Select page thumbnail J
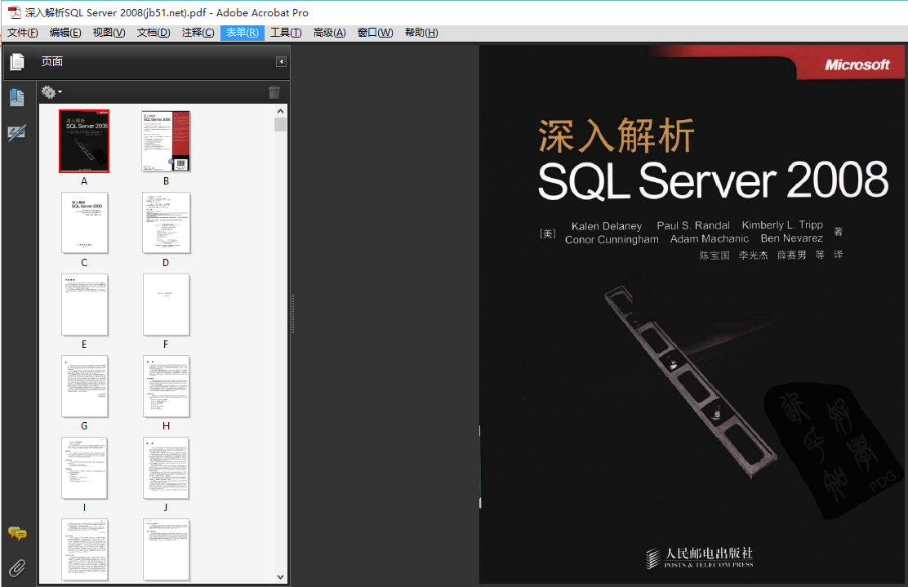 click(167, 468)
